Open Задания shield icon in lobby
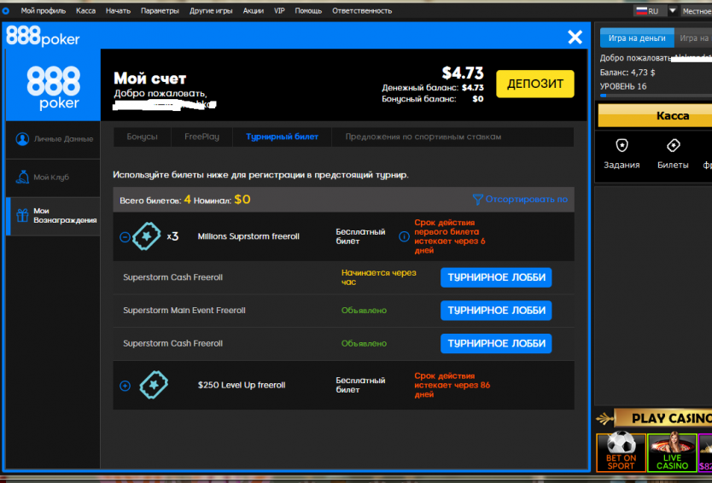 [622, 145]
